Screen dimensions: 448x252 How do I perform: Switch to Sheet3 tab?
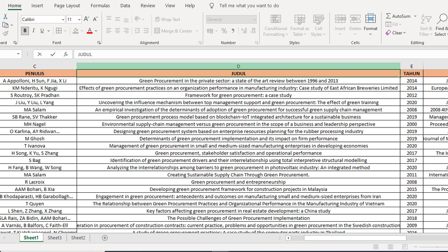point(55,238)
